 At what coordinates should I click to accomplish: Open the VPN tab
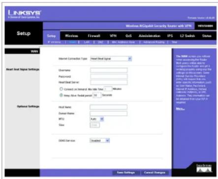113,36
